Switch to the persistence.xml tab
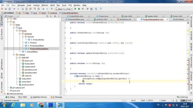This screenshot has width=193, height=108. coord(125,19)
